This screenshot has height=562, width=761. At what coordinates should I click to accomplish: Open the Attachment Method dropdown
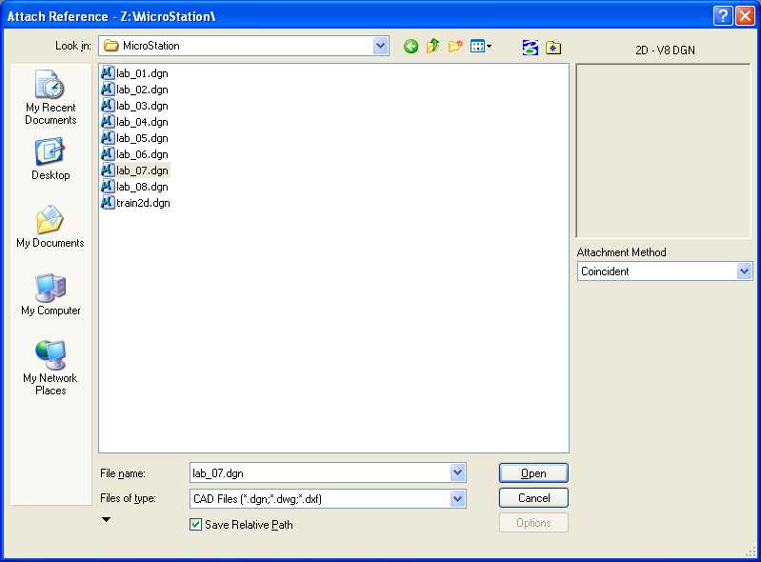point(744,271)
